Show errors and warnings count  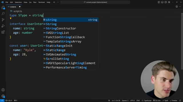click(9, 101)
